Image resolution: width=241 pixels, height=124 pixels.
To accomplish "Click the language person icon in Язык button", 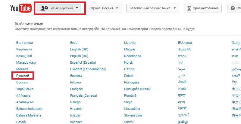I will [44, 8].
